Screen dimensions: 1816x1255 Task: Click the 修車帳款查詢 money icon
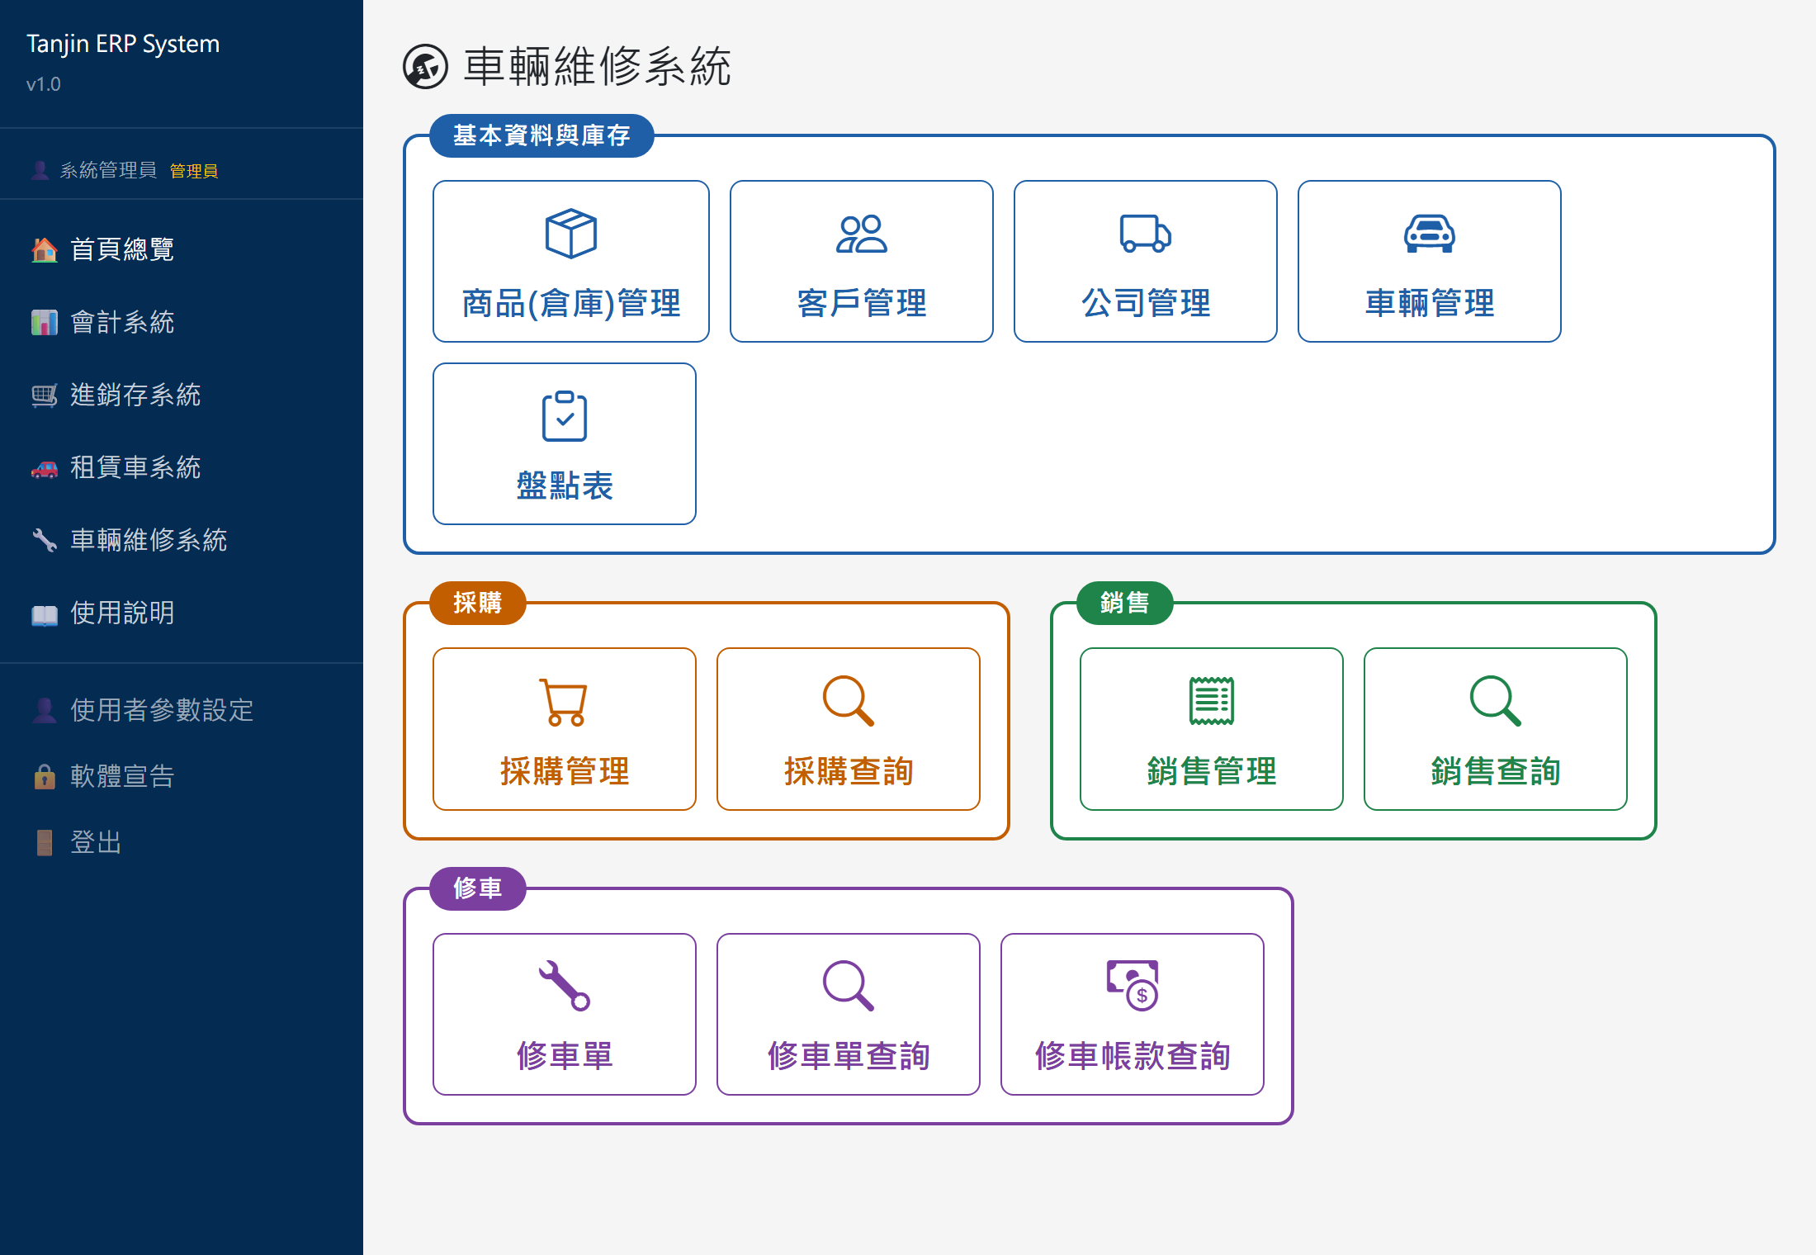pos(1133,985)
